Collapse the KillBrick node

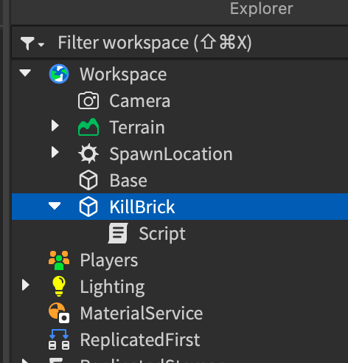click(55, 206)
